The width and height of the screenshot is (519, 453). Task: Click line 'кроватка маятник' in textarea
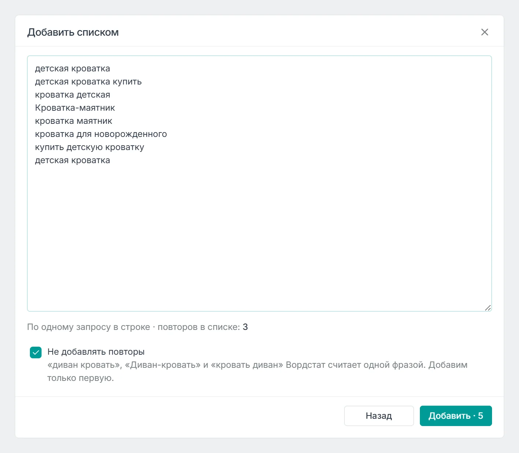[74, 121]
